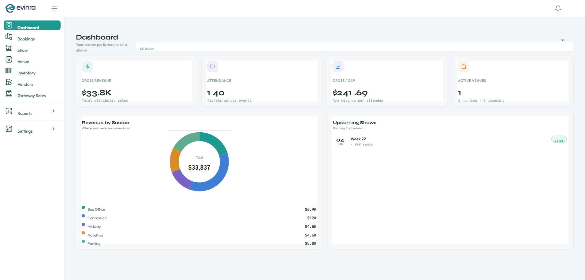Open the All shows filter dropdown
The height and width of the screenshot is (280, 585).
click(x=355, y=47)
